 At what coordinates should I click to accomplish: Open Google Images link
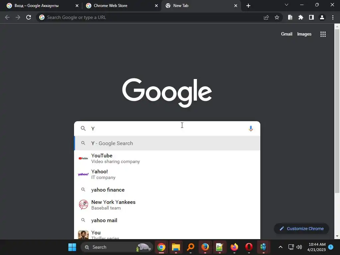point(304,34)
